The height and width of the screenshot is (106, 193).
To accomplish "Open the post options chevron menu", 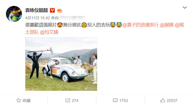I will click(185, 8).
